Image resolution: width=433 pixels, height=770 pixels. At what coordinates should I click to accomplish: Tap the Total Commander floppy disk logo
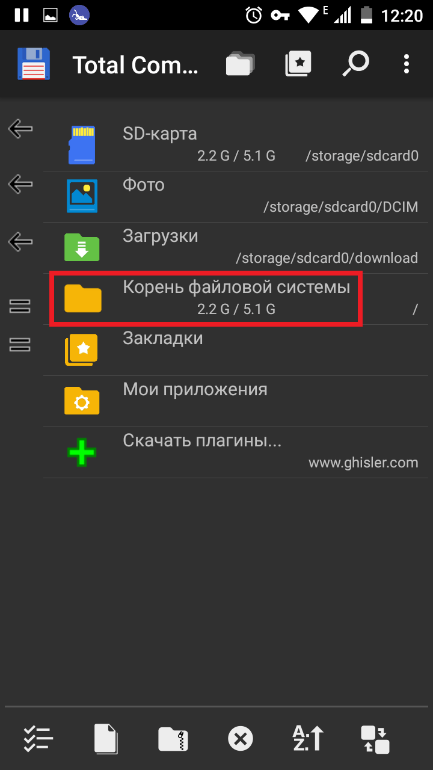point(34,64)
